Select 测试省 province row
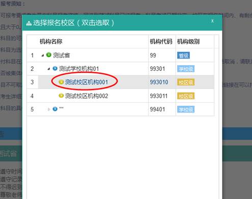The height and width of the screenshot is (199, 252). coord(121,55)
